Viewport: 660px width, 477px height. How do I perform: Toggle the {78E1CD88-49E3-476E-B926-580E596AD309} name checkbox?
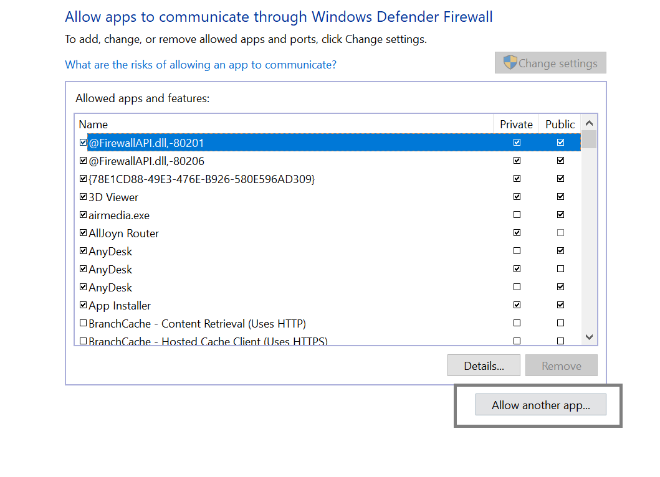point(83,178)
